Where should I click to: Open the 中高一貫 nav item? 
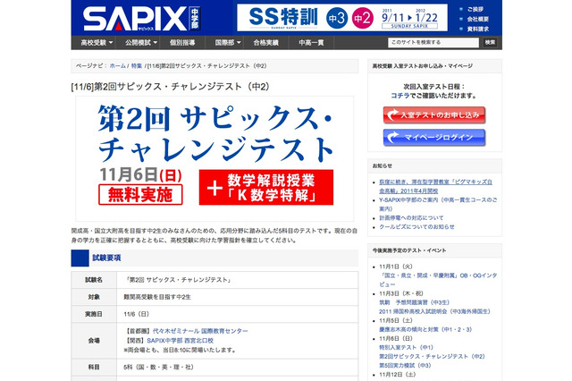311,43
